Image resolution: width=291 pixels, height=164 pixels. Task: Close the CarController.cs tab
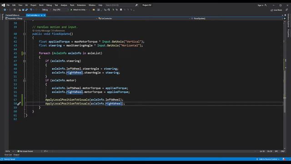[45, 15]
